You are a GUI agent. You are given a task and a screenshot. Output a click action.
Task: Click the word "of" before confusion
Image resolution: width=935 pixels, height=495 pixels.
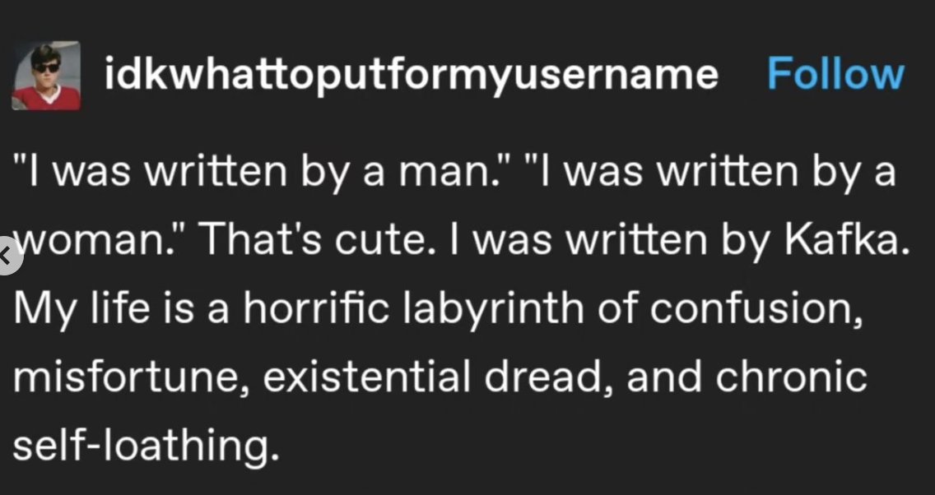pos(617,309)
